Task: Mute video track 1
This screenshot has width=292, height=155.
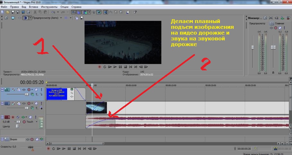Action: [x=36, y=90]
